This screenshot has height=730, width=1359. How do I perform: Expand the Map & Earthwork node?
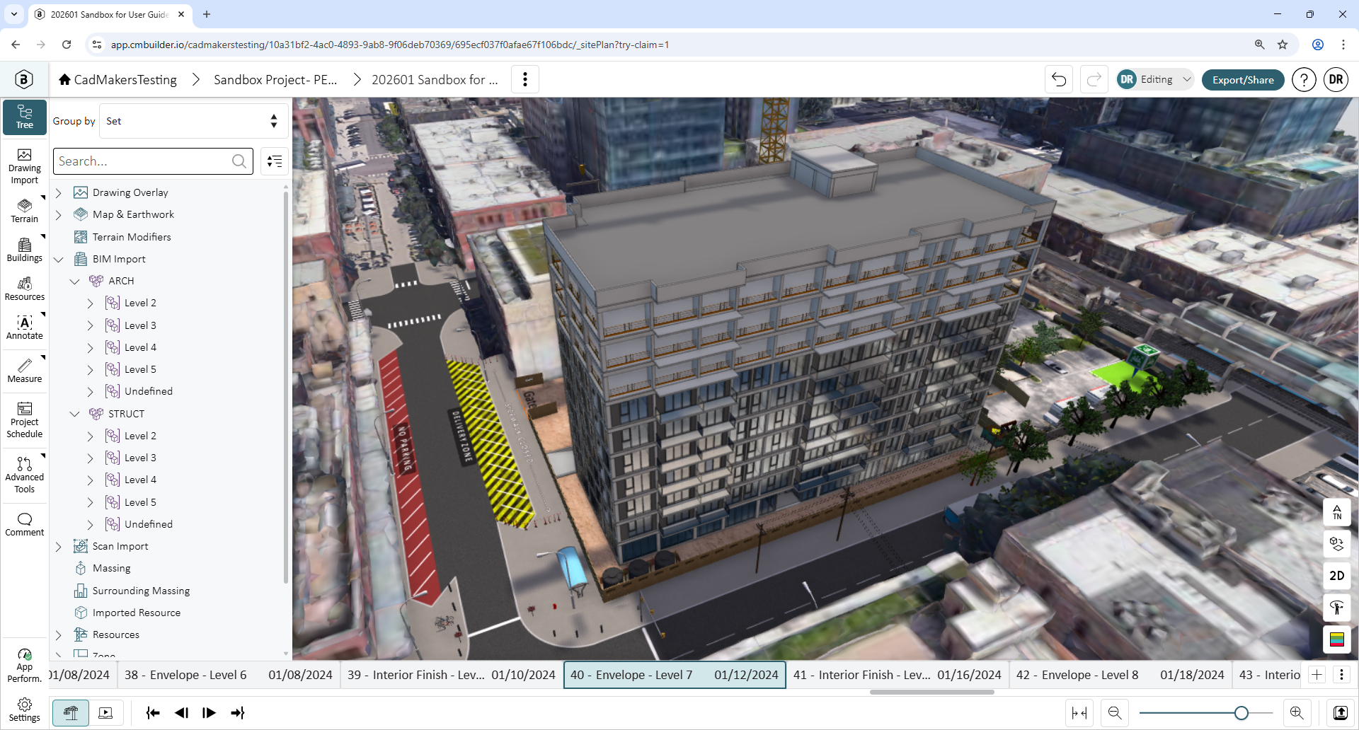(59, 214)
